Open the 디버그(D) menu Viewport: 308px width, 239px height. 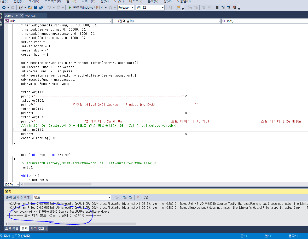88,1
